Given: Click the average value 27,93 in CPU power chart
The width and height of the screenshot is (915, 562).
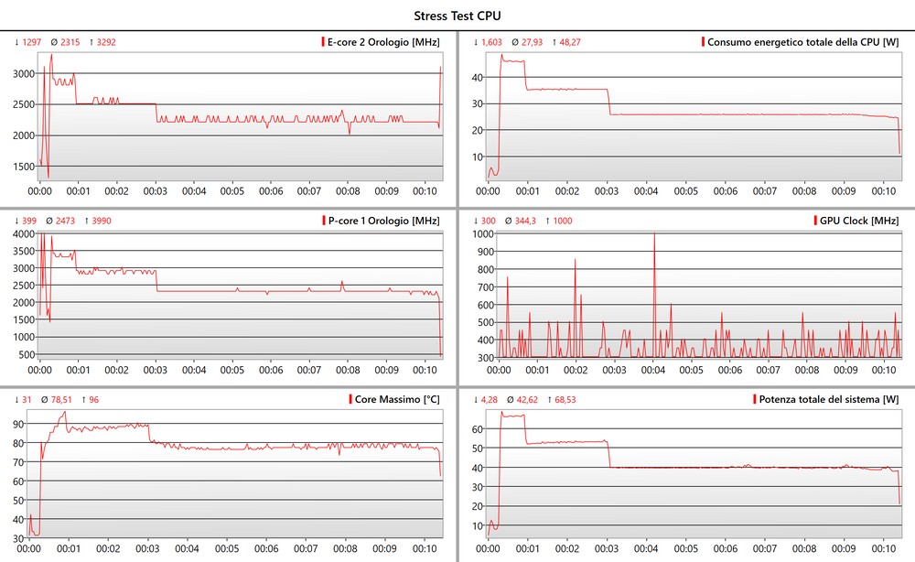Looking at the screenshot, I should (529, 42).
